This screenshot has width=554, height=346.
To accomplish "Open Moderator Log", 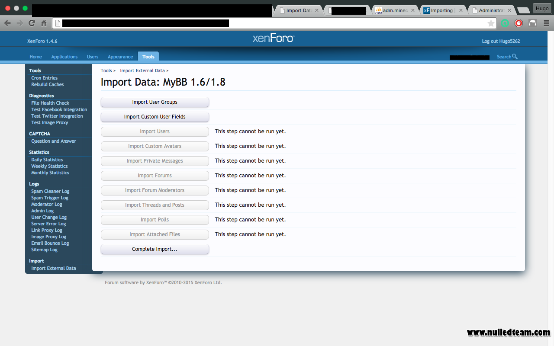I will click(x=46, y=204).
